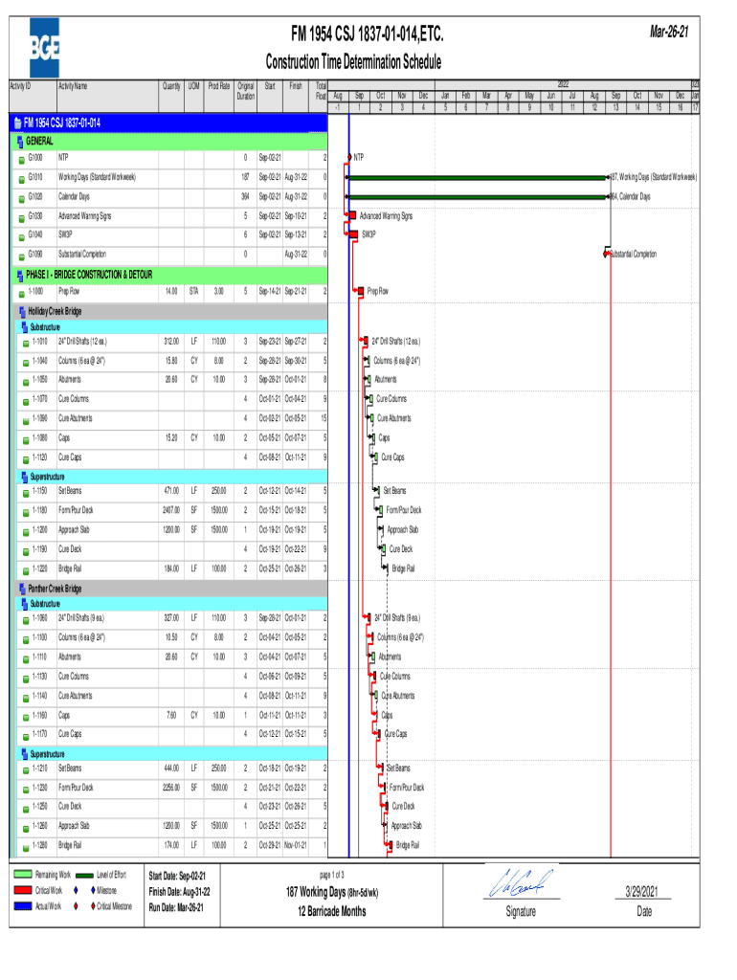Collapse the Panther Creek Bridge group
The image size is (737, 980).
tap(22, 590)
